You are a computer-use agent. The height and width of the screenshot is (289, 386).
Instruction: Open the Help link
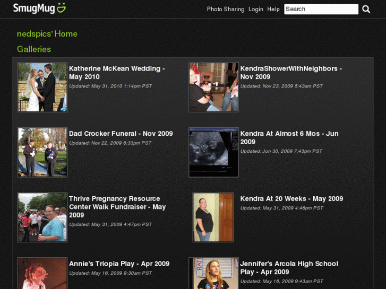coord(273,9)
